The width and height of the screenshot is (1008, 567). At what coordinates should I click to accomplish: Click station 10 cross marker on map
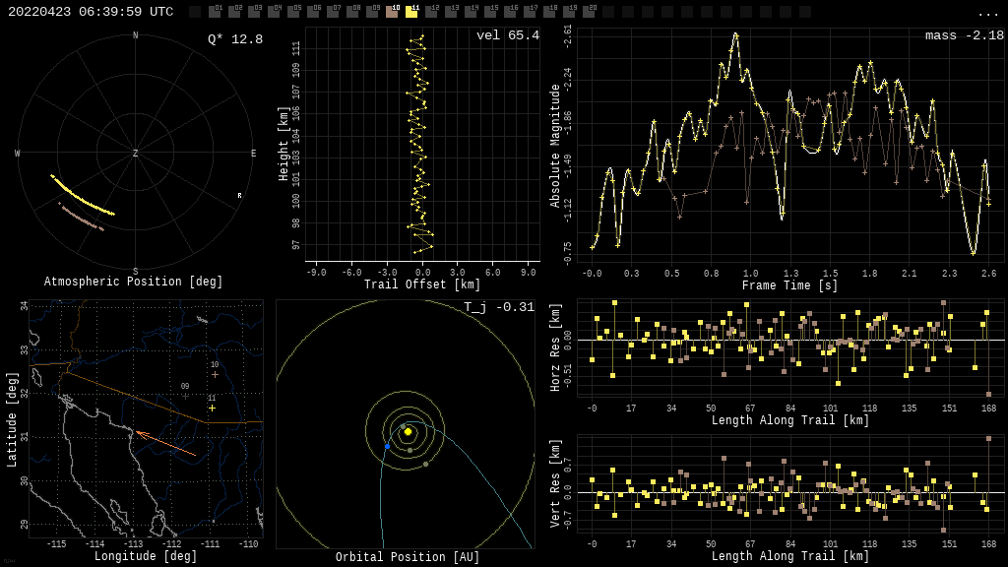click(215, 374)
